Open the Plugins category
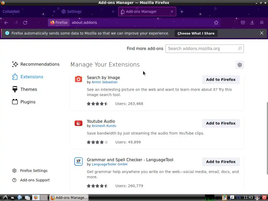This screenshot has height=201, width=268. click(24, 102)
